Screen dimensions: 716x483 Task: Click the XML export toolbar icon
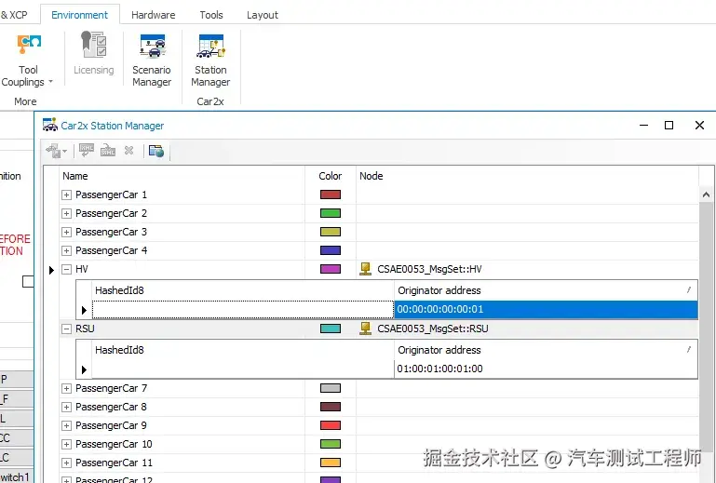[x=108, y=150]
